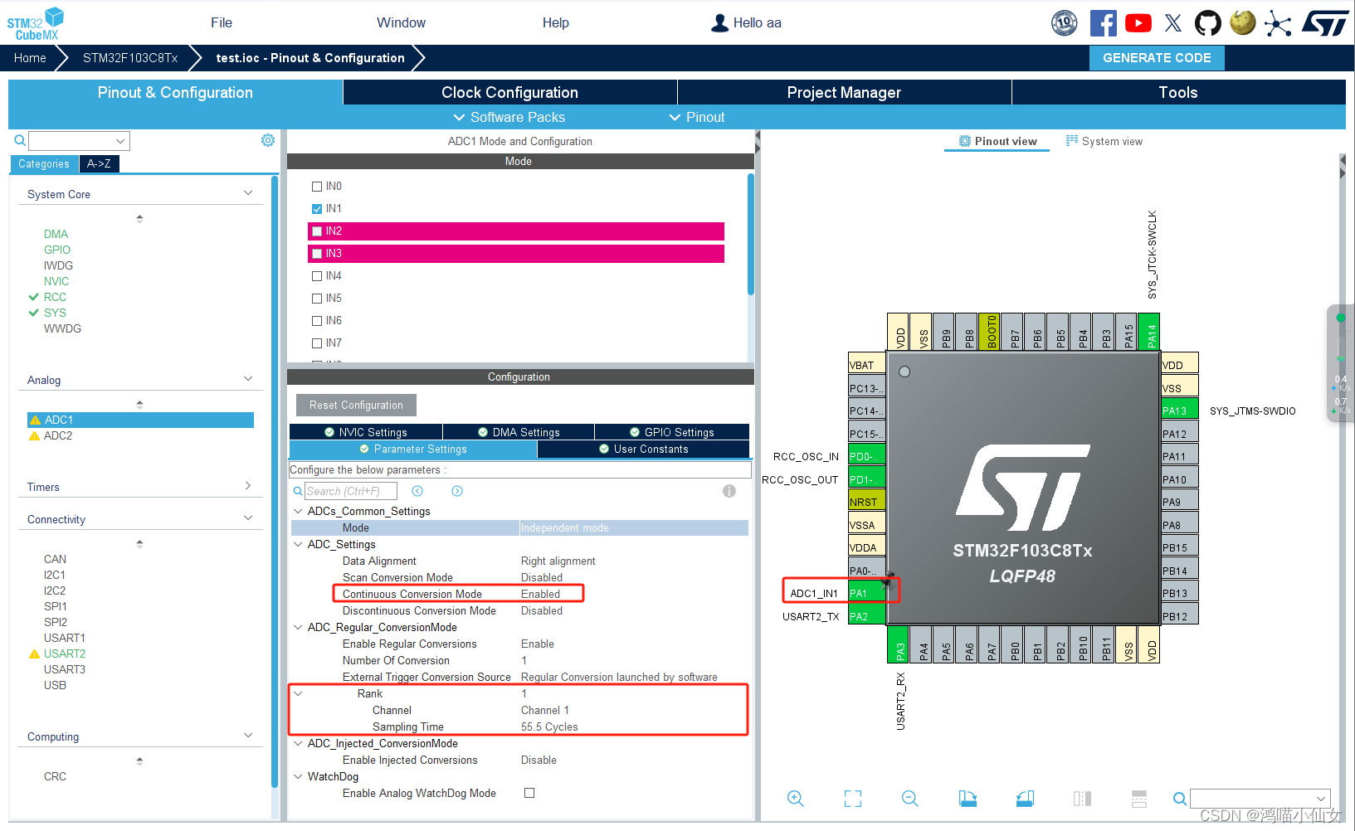Viewport: 1355px width, 831px height.
Task: Enable the IN4 channel checkbox
Action: [x=317, y=276]
